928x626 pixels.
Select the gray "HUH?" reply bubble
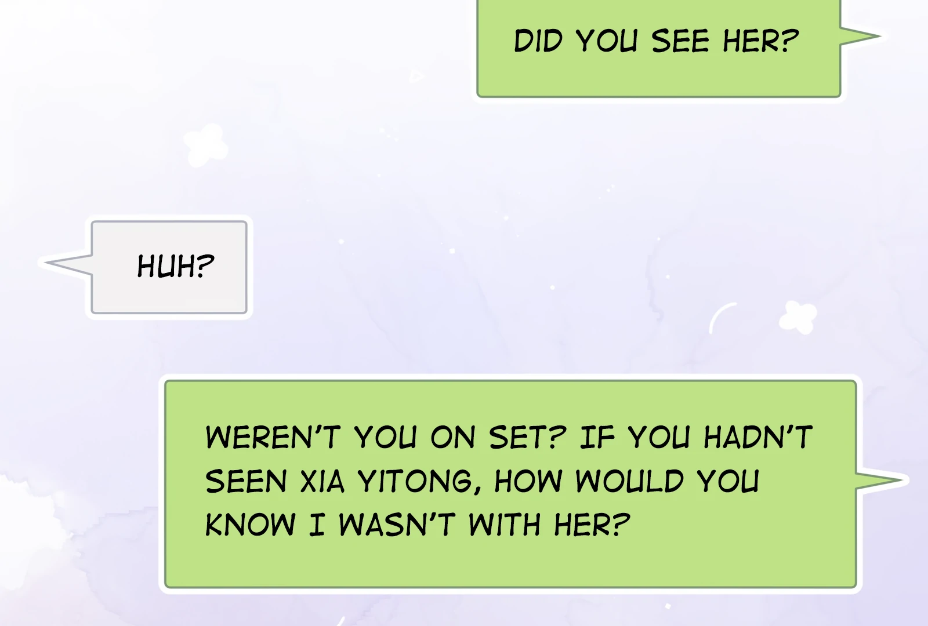(169, 267)
